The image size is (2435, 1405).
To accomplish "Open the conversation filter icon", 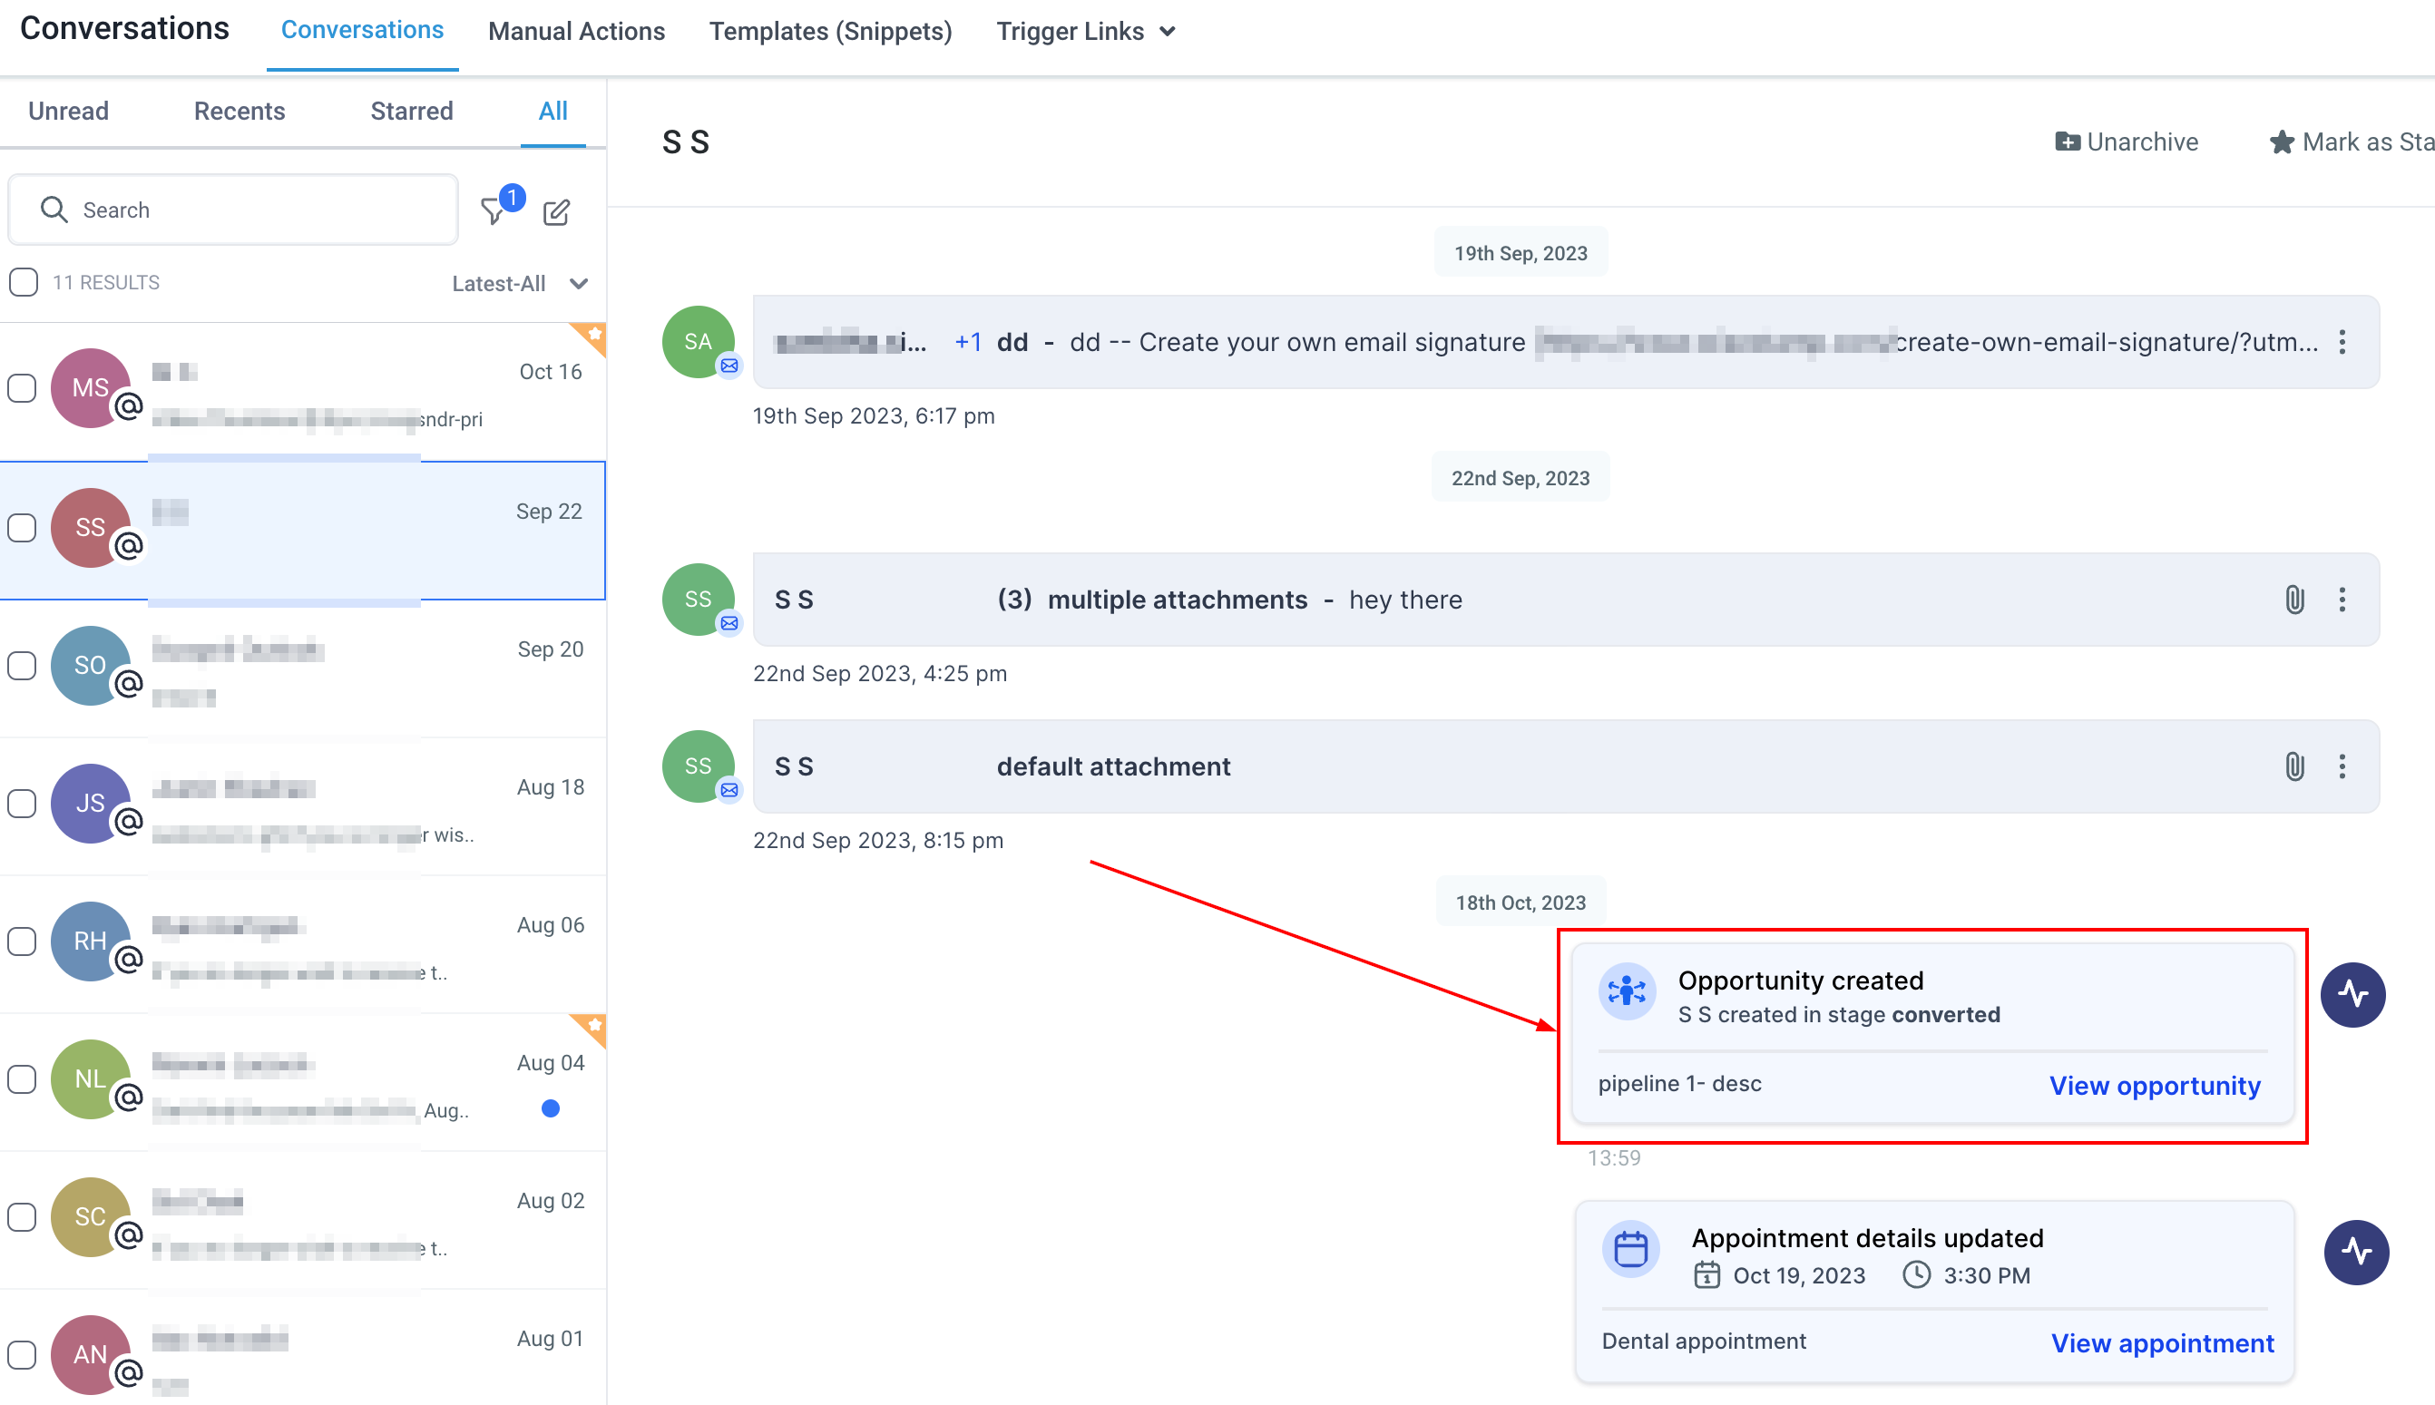I will coord(494,211).
